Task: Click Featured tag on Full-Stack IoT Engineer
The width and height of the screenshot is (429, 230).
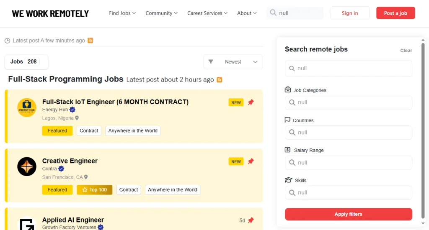Action: pos(57,130)
